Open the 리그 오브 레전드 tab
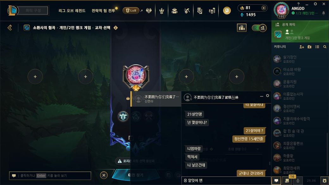Image resolution: width=329 pixels, height=185 pixels. 72,10
